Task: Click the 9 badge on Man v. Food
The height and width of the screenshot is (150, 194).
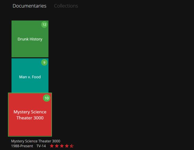Action: click(x=44, y=62)
